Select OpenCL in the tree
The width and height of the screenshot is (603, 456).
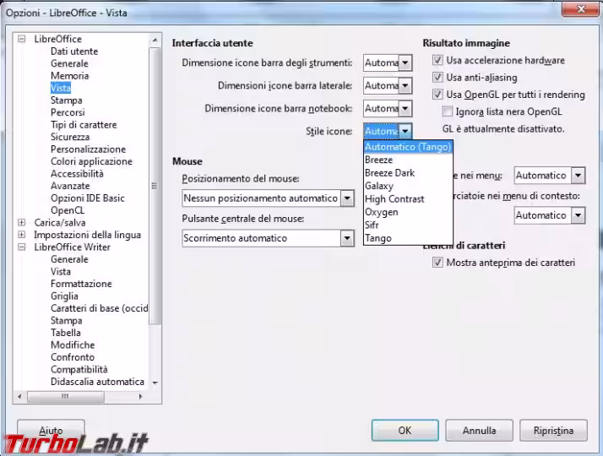coord(68,210)
